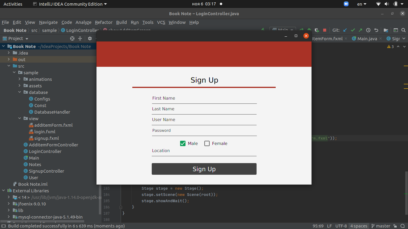Click the First Name input field
408x229 pixels.
204,98
